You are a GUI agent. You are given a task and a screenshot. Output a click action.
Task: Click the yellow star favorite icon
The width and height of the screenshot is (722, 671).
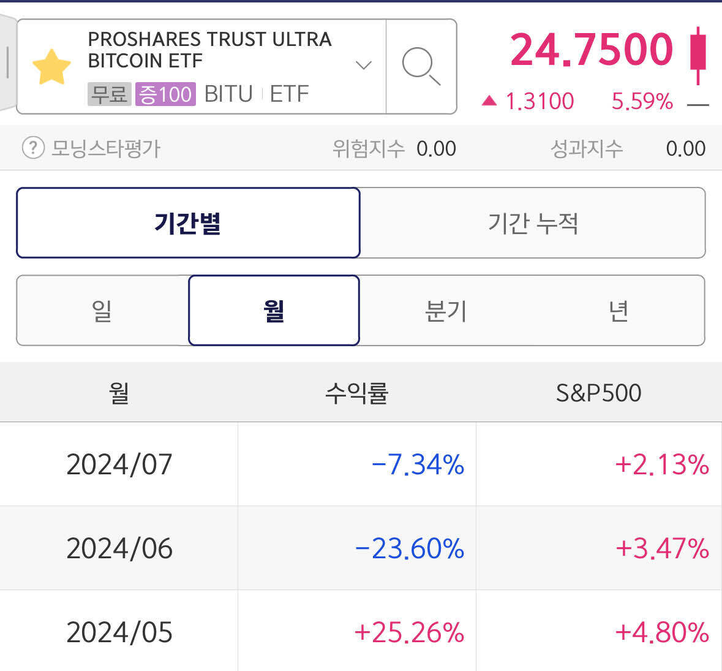(51, 66)
